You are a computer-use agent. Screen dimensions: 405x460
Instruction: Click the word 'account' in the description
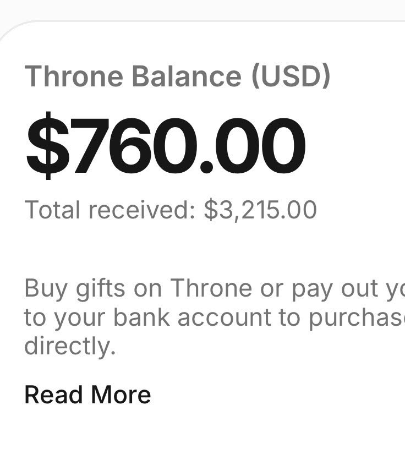point(224,317)
